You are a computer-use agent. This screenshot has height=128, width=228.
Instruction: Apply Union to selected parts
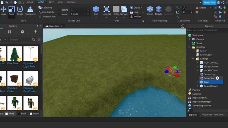point(150,11)
